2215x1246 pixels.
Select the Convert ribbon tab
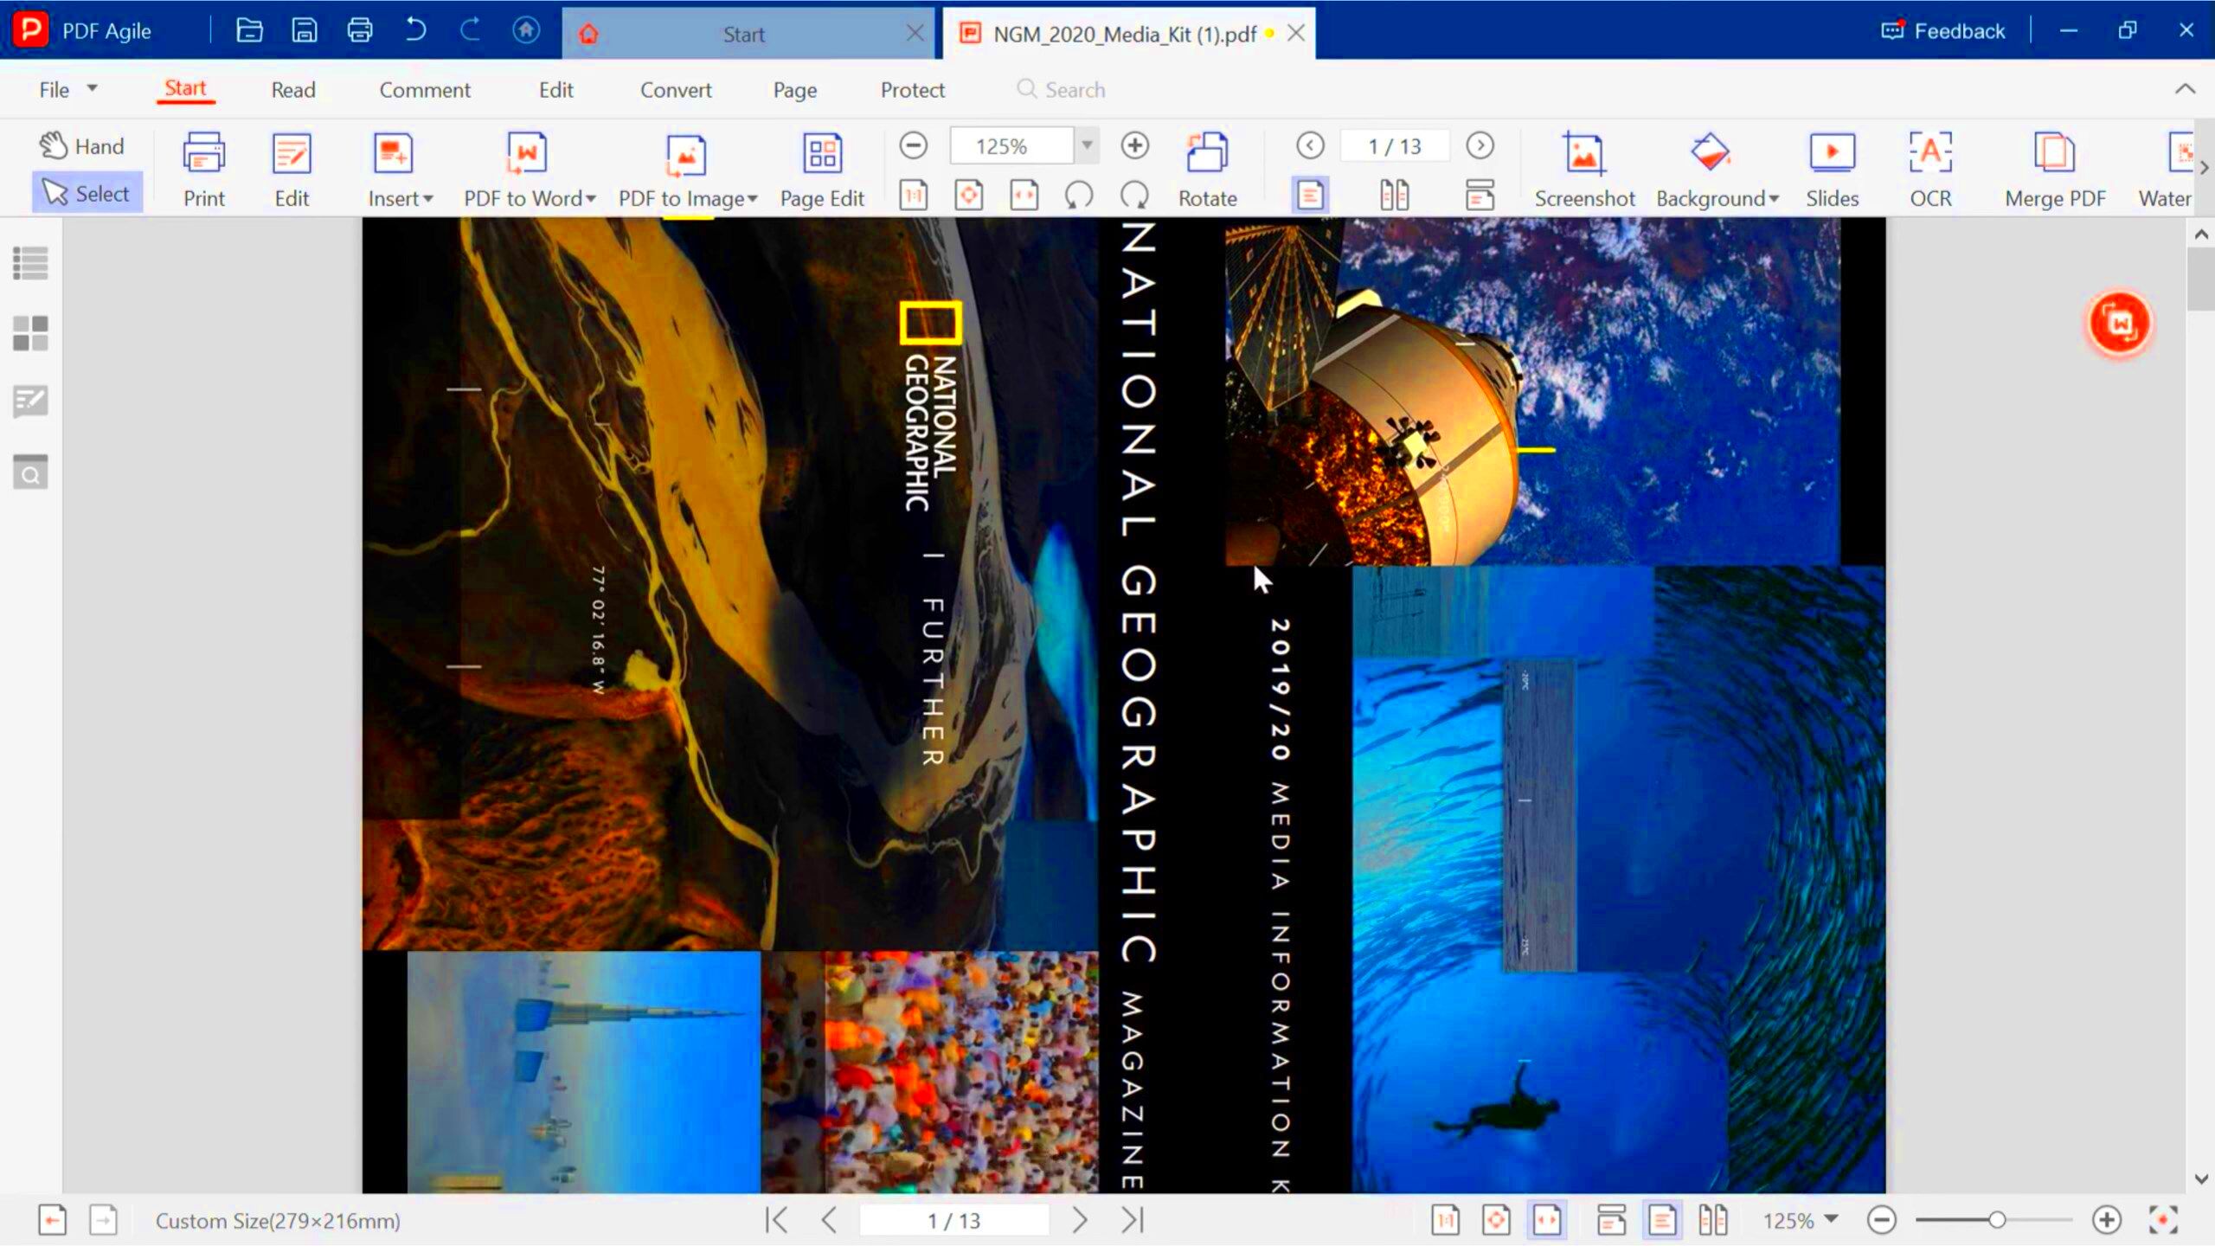[x=676, y=90]
